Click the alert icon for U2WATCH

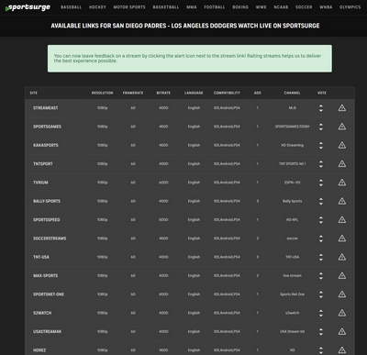click(x=342, y=313)
